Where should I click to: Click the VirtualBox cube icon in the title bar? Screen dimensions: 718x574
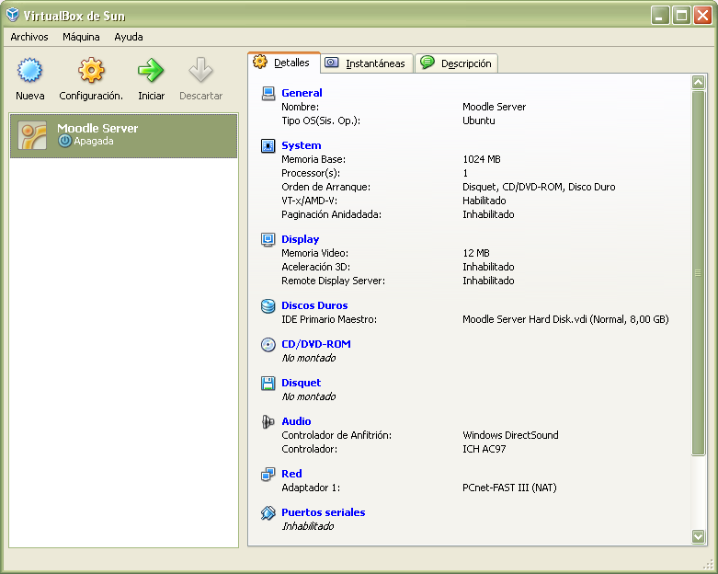(x=12, y=15)
